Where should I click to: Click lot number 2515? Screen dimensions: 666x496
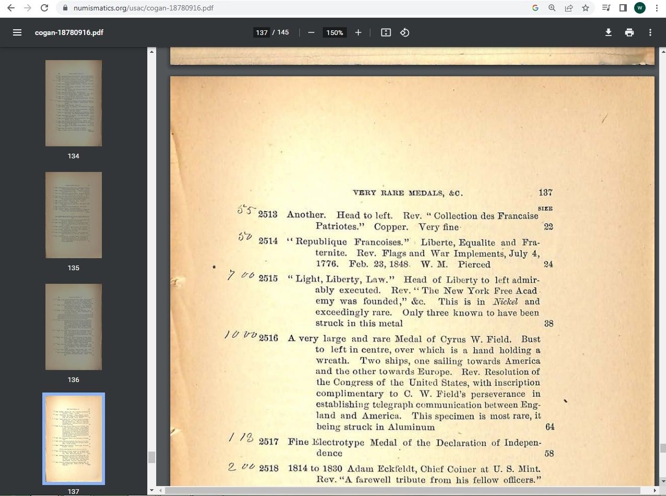[x=268, y=279]
